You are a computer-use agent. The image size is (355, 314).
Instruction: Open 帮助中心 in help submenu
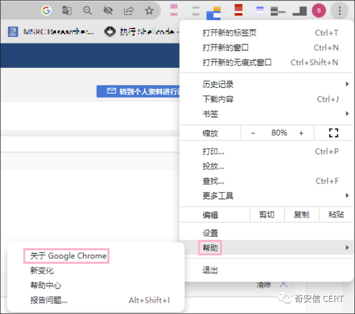96,285
